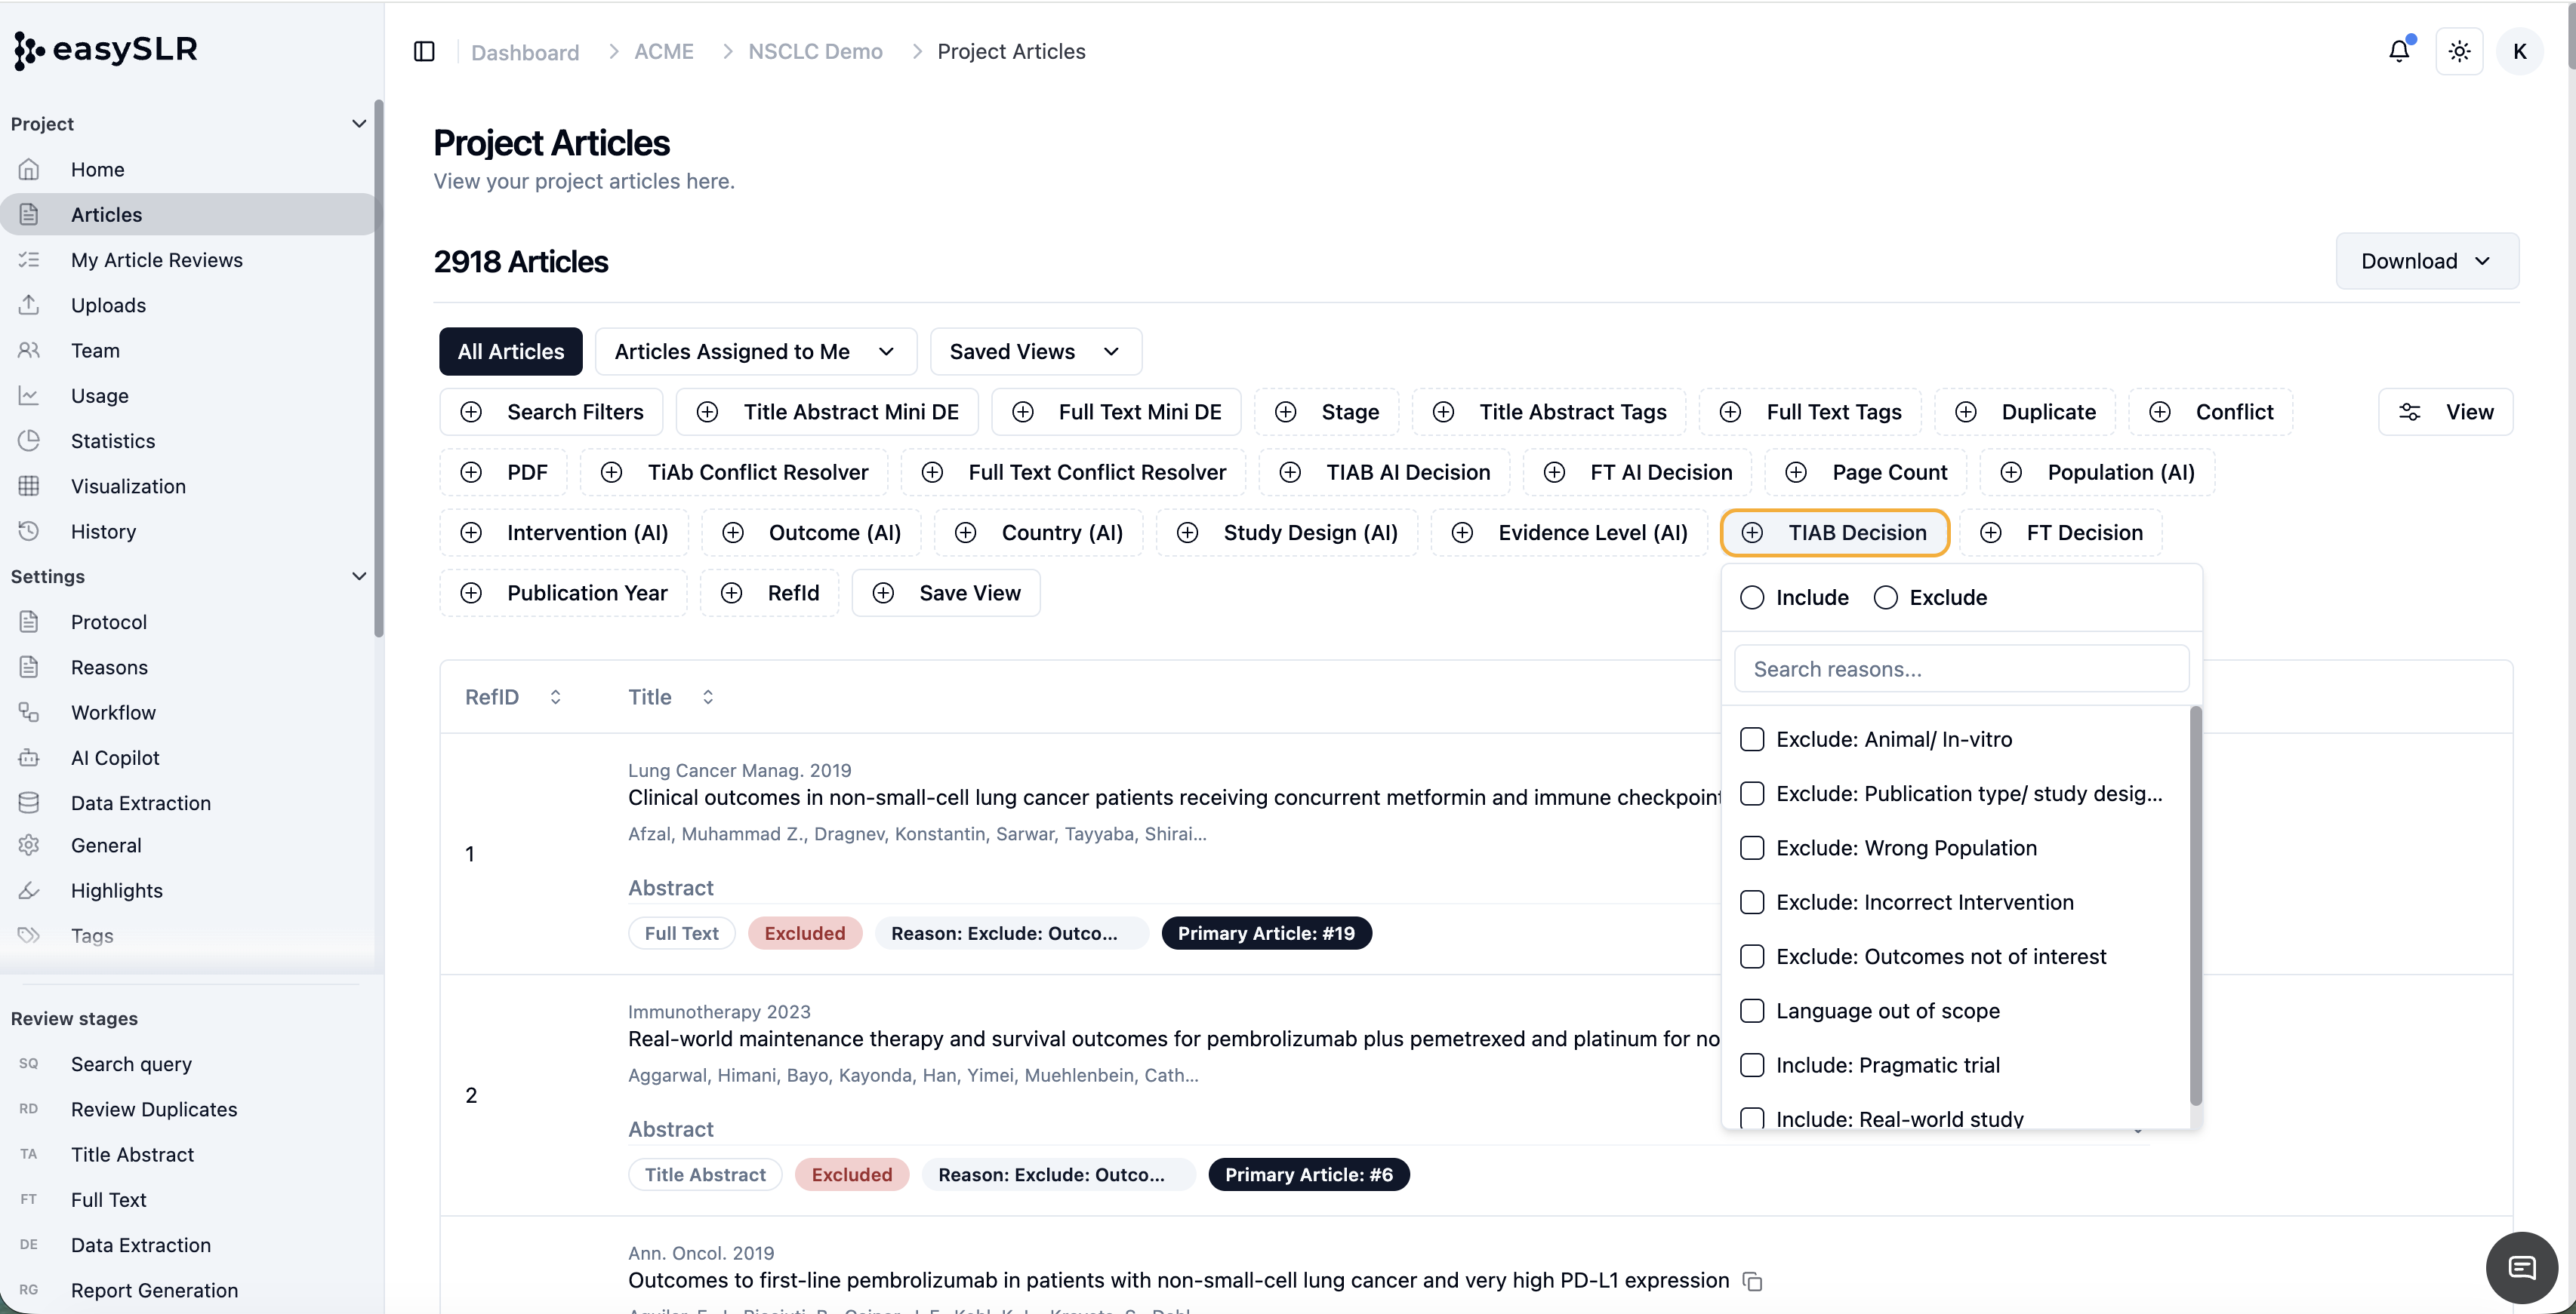Image resolution: width=2576 pixels, height=1314 pixels.
Task: Copy title of pembrolizumab PD-L1 article
Action: (1752, 1281)
